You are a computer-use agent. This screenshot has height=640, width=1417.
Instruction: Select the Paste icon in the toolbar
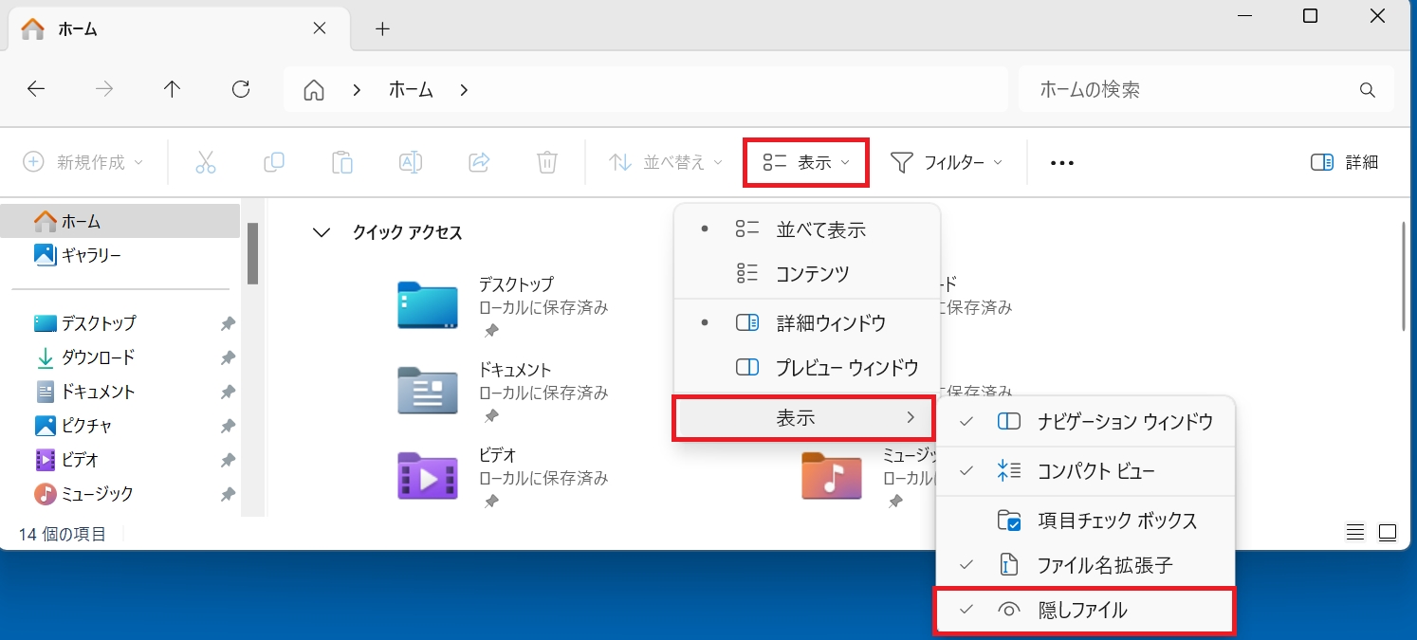342,161
